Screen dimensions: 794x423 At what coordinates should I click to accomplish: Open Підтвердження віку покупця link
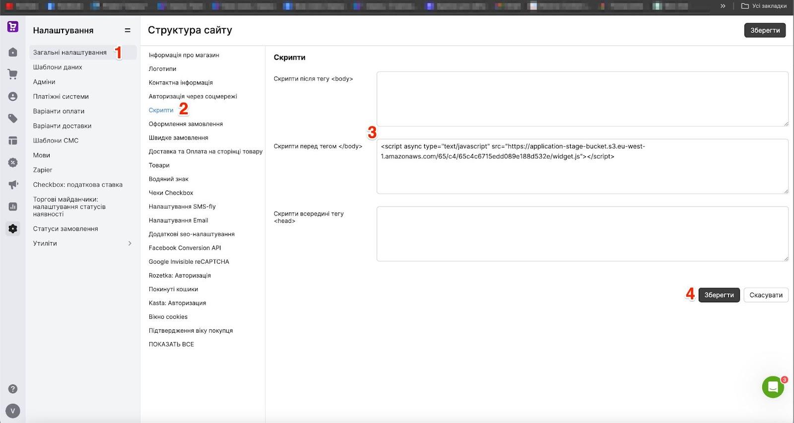[191, 331]
